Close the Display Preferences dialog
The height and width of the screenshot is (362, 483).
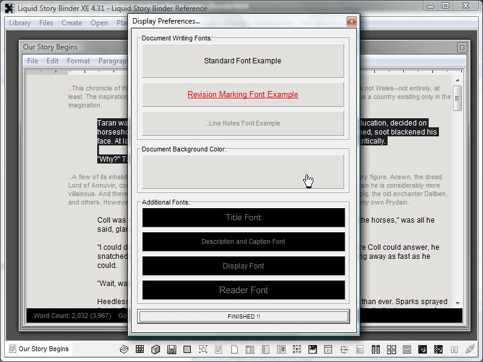[x=351, y=21]
